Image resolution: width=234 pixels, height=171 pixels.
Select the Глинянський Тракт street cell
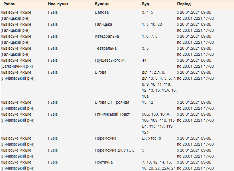tap(112, 114)
